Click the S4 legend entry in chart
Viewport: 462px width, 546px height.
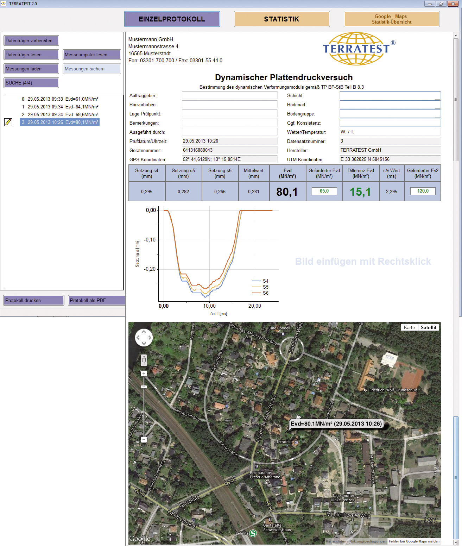coord(260,281)
